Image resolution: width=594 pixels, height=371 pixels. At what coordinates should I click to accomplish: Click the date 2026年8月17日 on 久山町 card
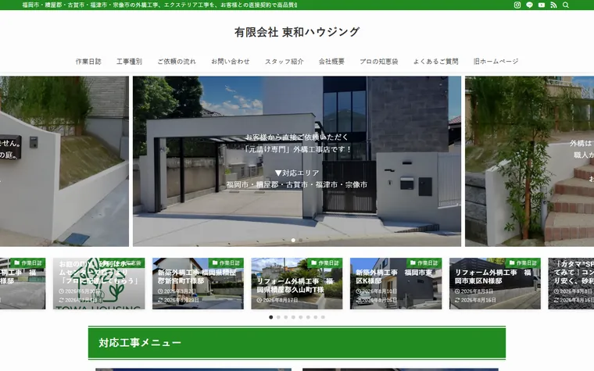point(277,300)
